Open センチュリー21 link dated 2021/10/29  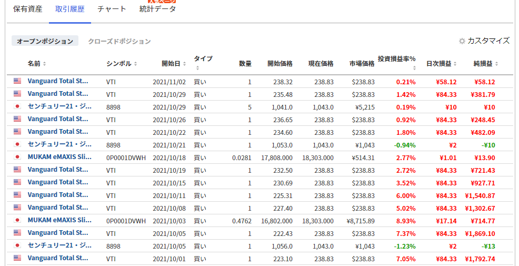(x=59, y=106)
